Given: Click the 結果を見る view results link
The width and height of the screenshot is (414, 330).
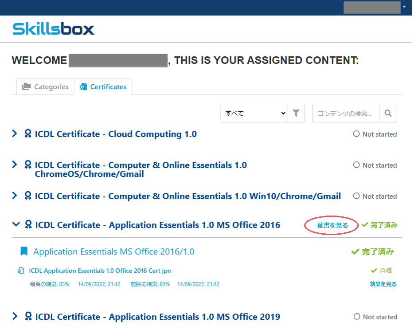Looking at the screenshot, I should [383, 284].
